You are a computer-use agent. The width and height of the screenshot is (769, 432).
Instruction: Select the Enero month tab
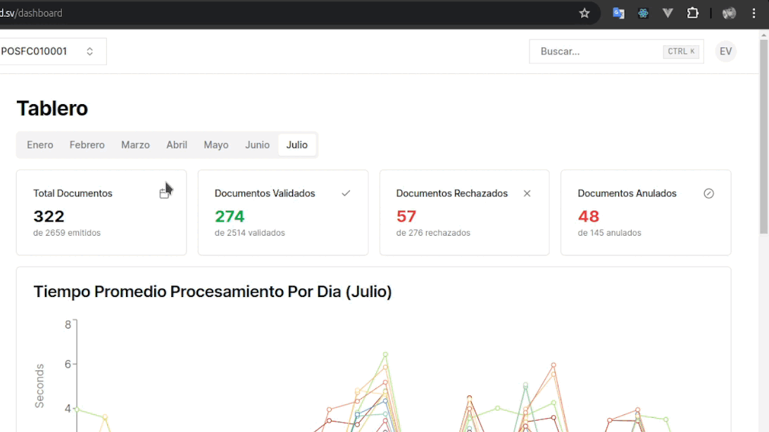pos(39,144)
